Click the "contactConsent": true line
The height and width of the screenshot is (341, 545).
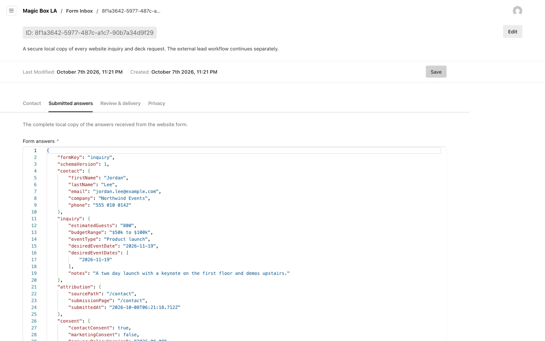[x=99, y=328]
